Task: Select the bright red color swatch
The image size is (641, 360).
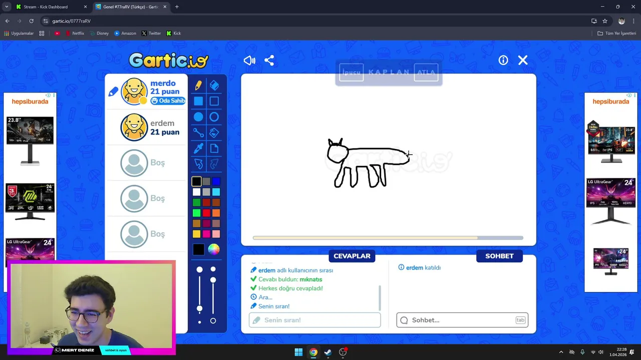Action: (x=206, y=213)
